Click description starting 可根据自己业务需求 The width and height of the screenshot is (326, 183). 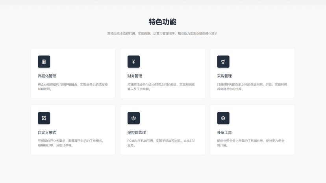click(x=71, y=143)
